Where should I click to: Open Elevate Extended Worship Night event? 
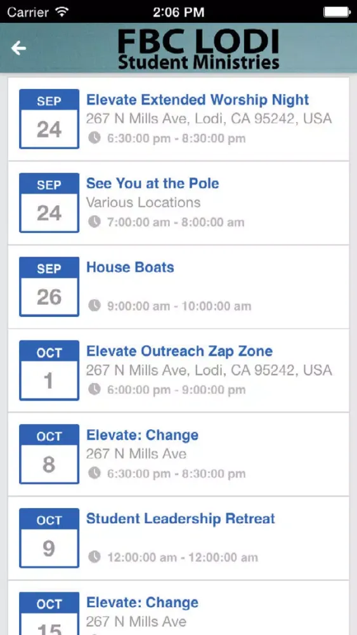tap(198, 100)
